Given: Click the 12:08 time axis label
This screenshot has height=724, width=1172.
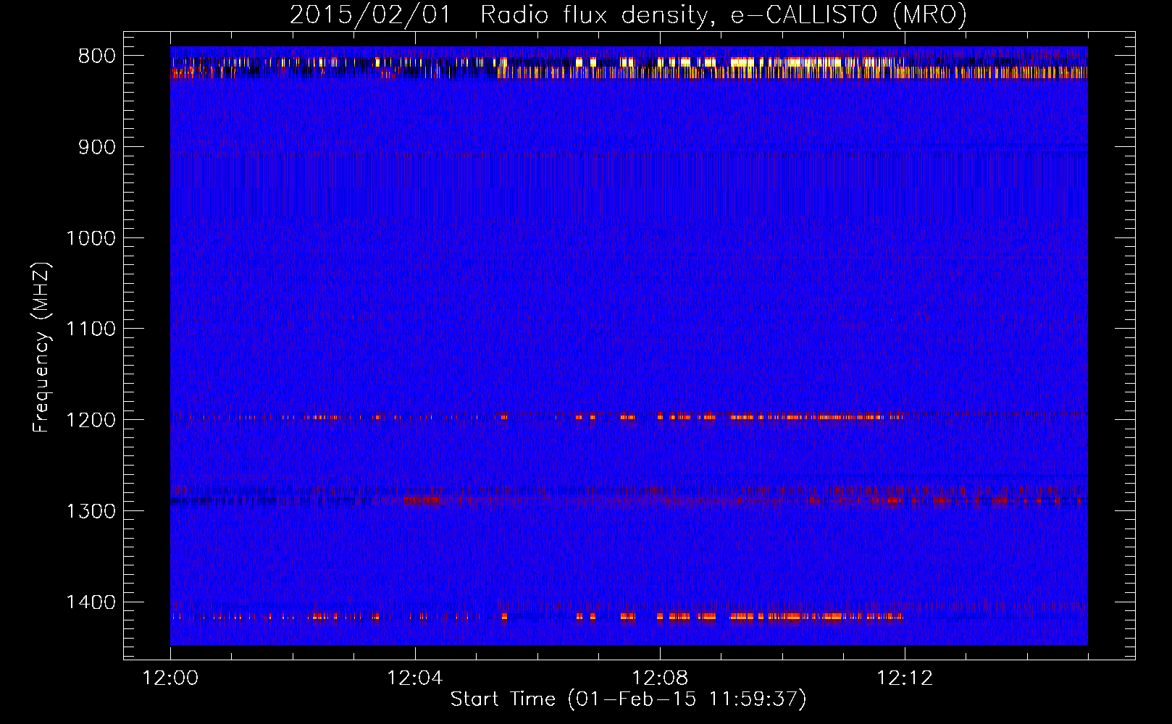Looking at the screenshot, I should pyautogui.click(x=660, y=678).
